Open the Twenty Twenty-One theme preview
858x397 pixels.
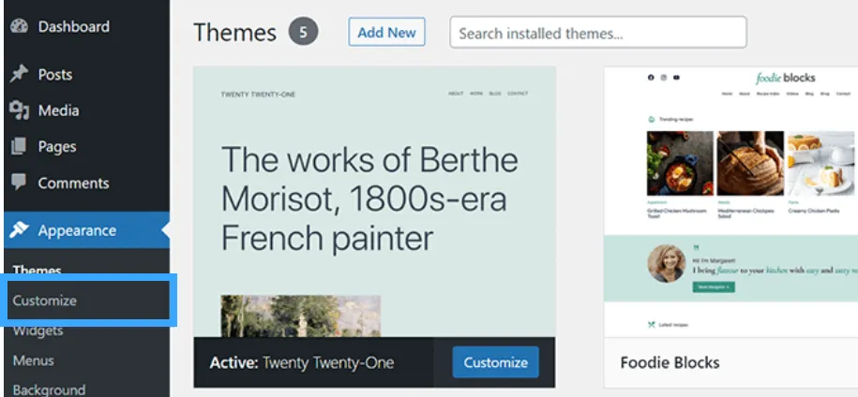click(375, 201)
